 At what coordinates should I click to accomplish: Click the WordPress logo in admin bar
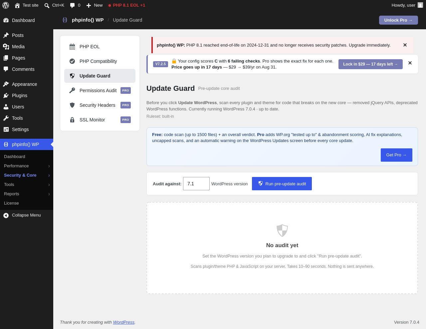coord(6,5)
